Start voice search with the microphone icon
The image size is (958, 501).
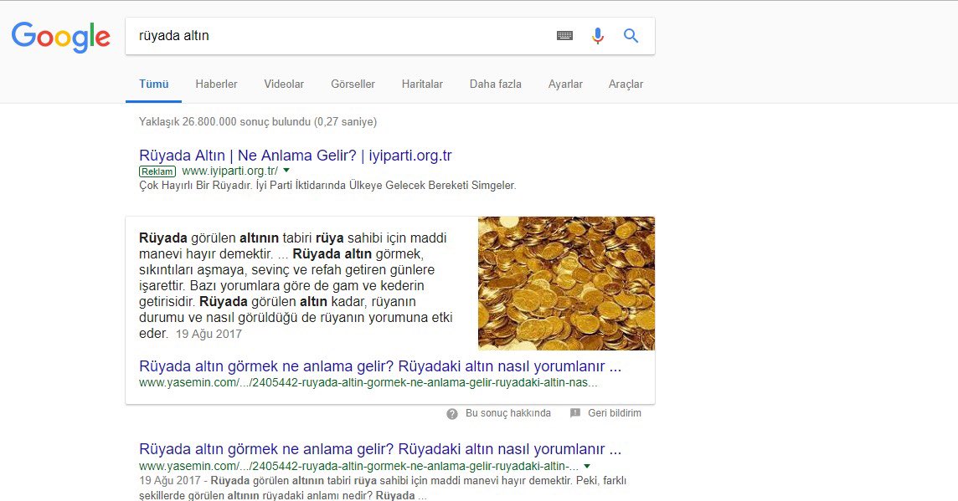(597, 35)
